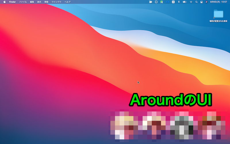The image size is (230, 144).
Task: Open the Japanese input source あ menu
Action: point(173,2)
